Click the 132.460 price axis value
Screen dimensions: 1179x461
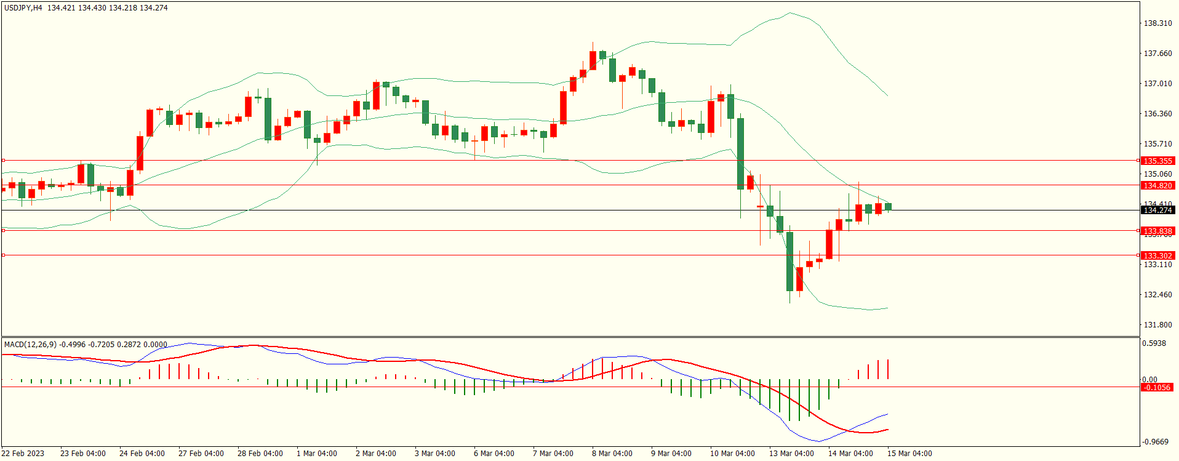coord(1157,295)
